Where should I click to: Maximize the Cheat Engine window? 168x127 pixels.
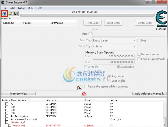[x=154, y=2]
